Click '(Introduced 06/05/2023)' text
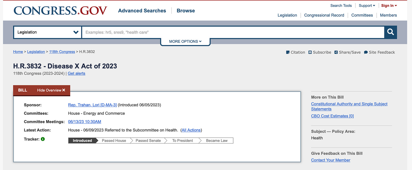 tap(139, 105)
